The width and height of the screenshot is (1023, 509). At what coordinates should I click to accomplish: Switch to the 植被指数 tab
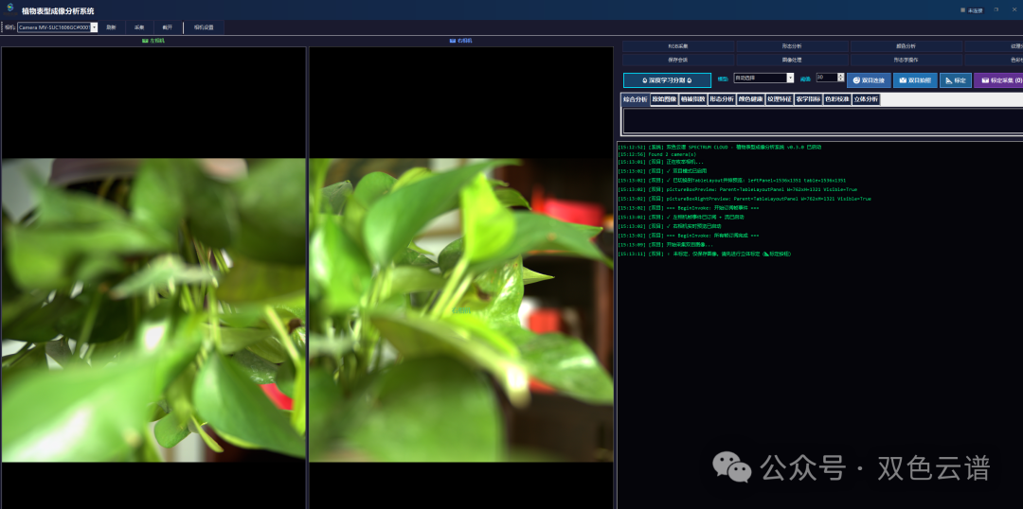tap(692, 99)
